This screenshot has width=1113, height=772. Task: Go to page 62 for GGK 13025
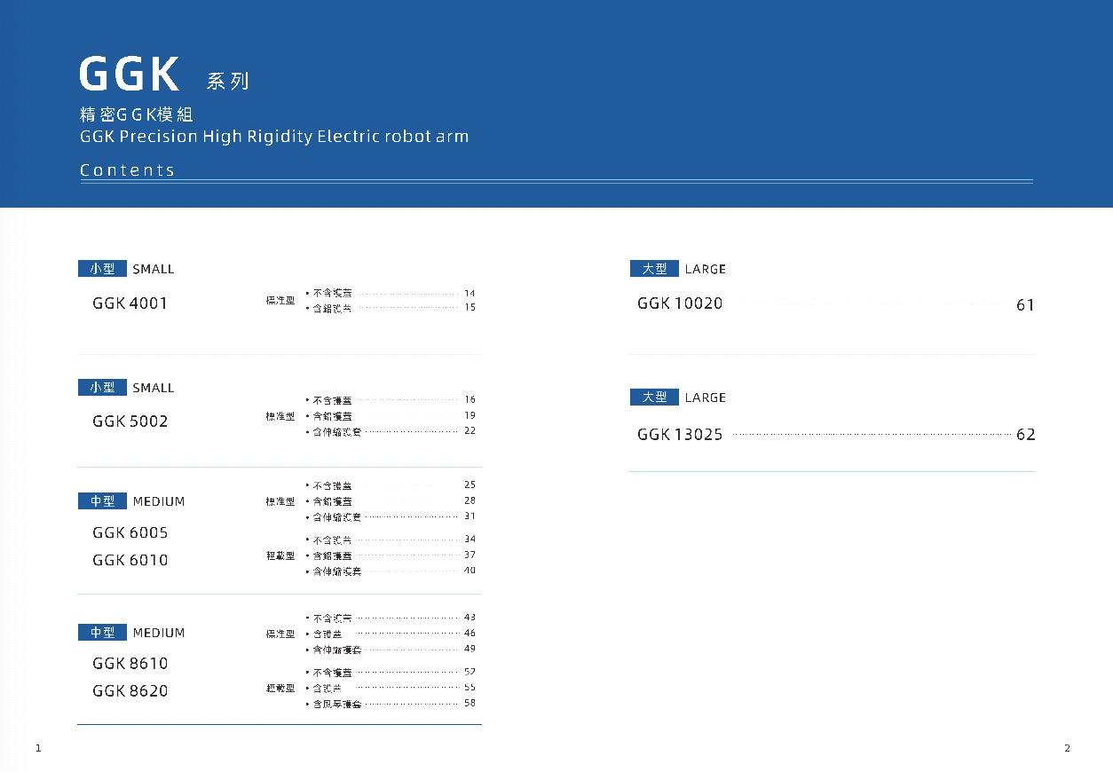click(x=1025, y=435)
